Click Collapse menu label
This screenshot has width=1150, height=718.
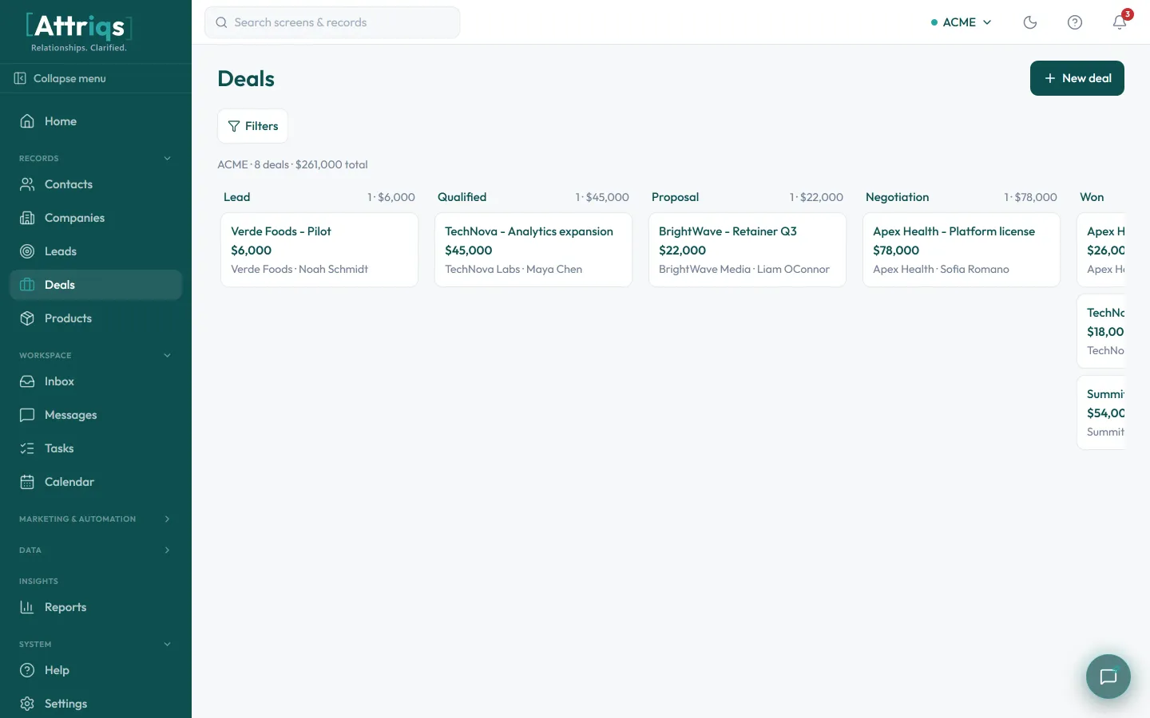point(69,78)
